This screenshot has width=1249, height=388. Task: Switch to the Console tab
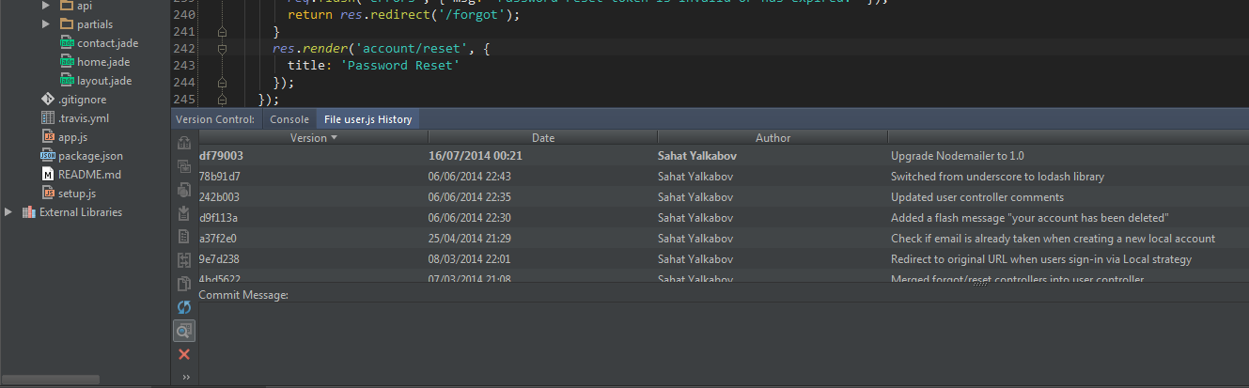(x=289, y=119)
